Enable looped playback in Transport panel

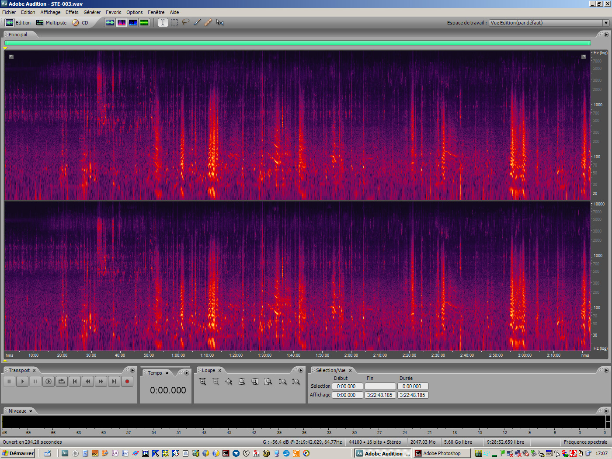pyautogui.click(x=62, y=381)
